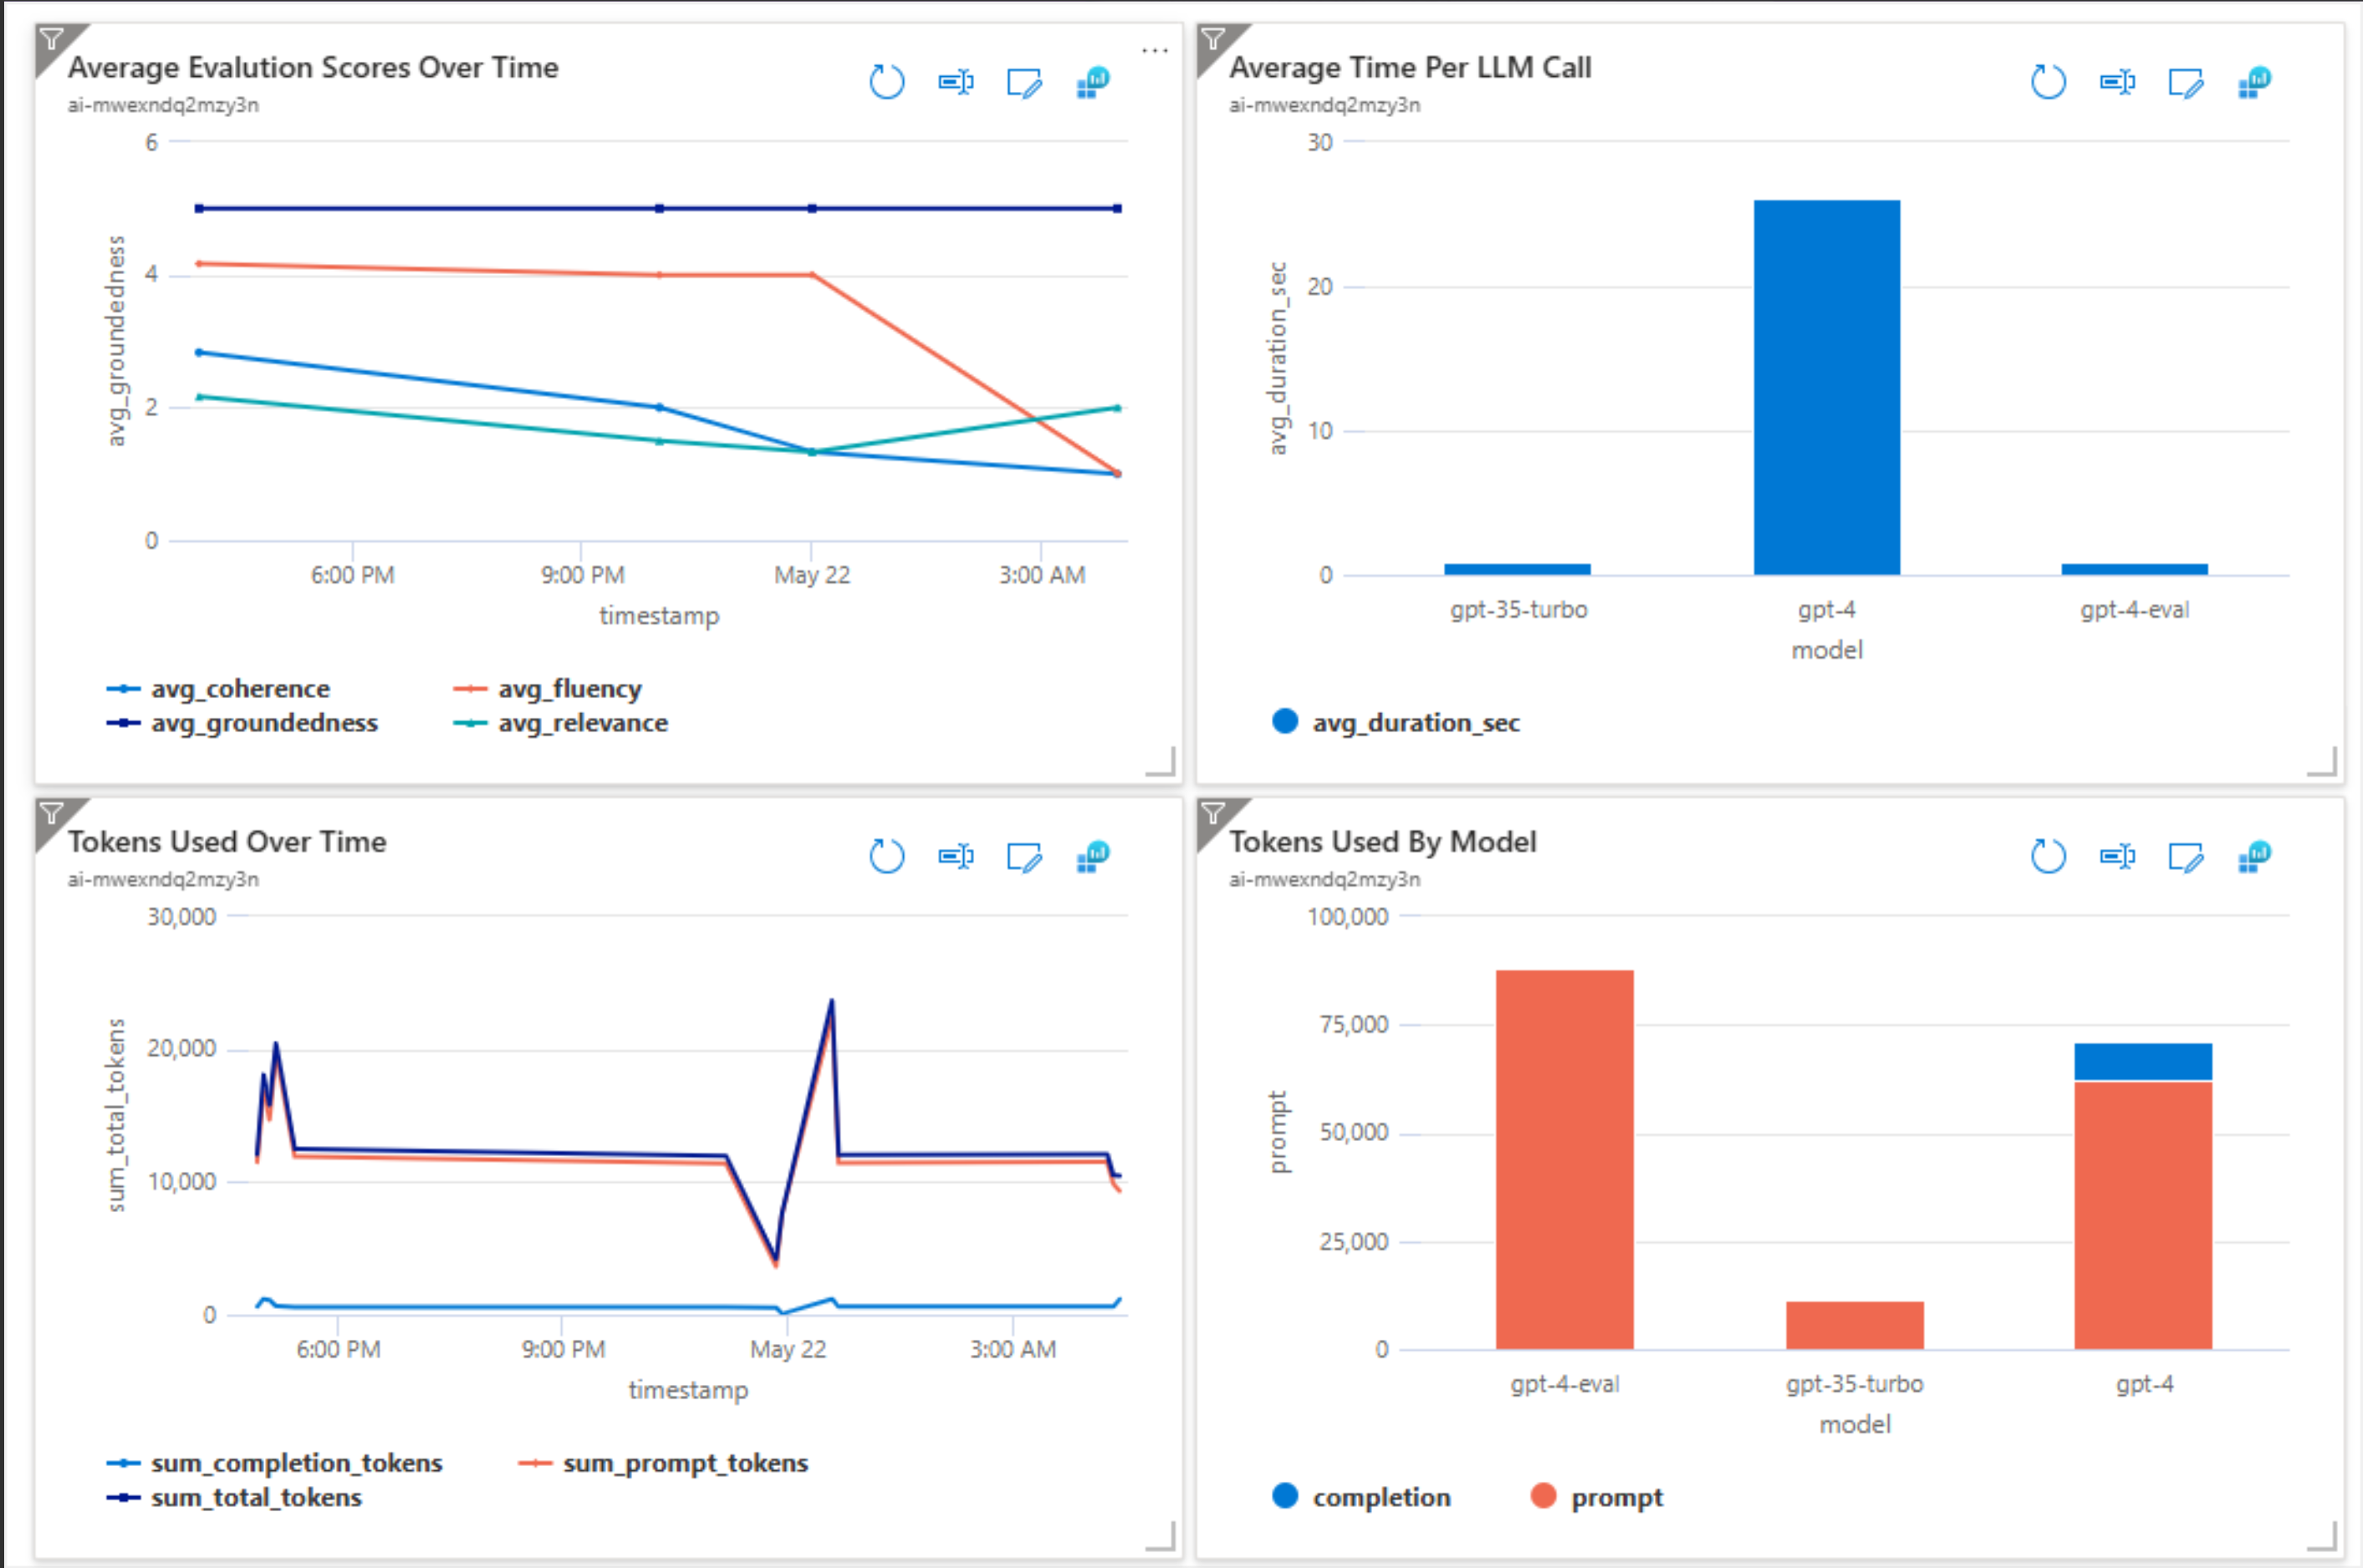The height and width of the screenshot is (1568, 2363).
Task: Click the Average Time Per LLM Call title
Action: [1411, 67]
